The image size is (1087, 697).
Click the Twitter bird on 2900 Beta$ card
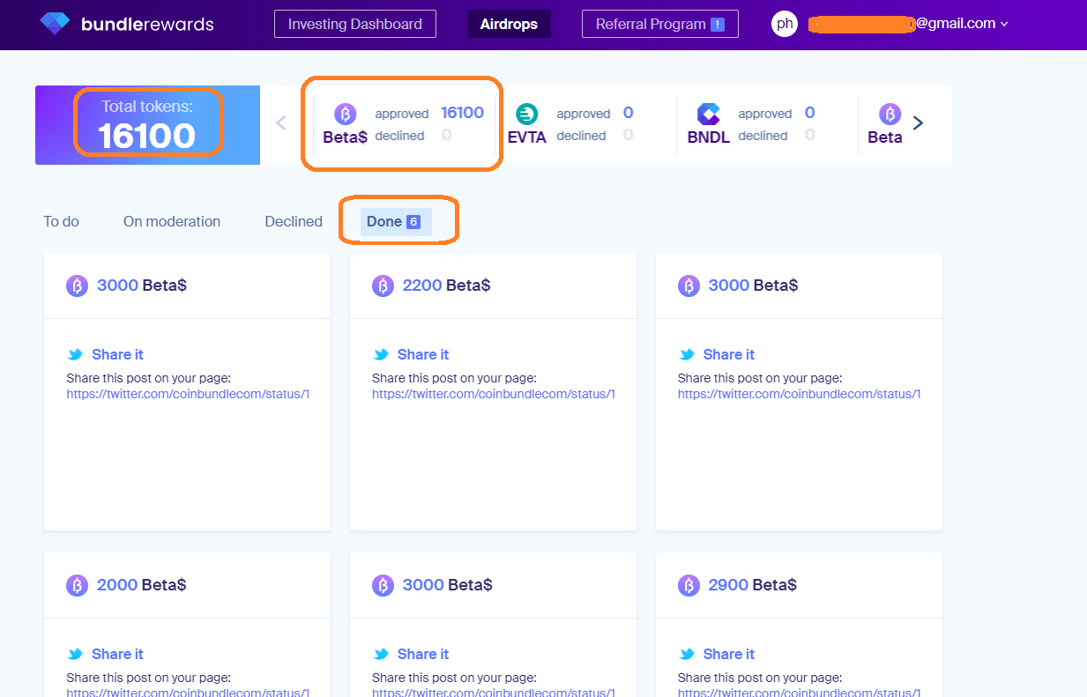click(x=687, y=654)
